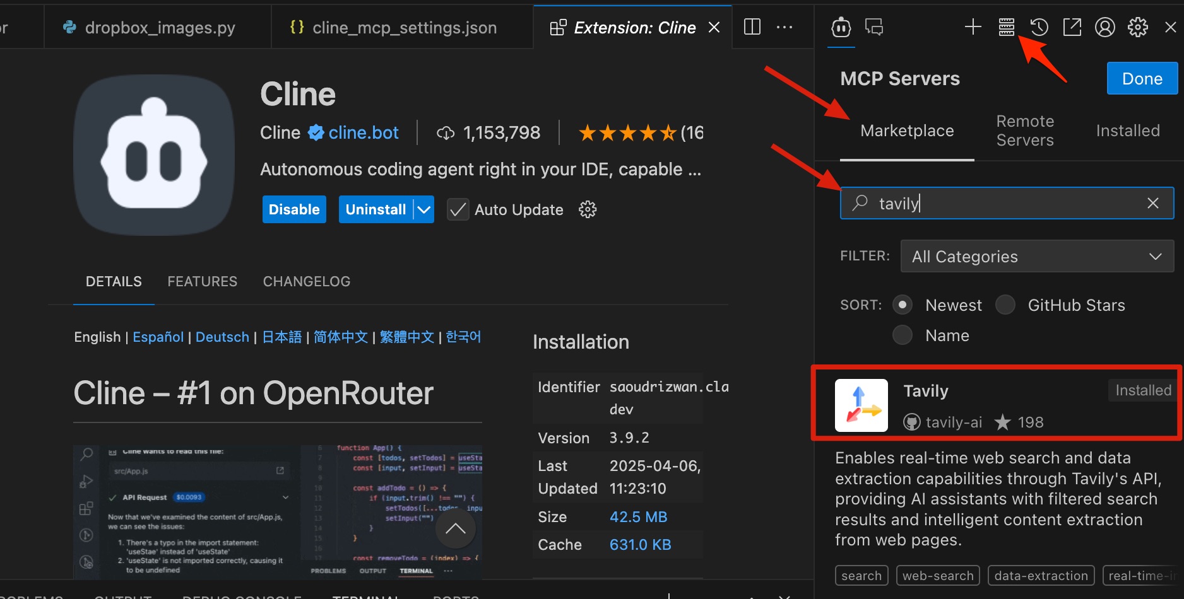Click the Tavily server logo

point(861,405)
